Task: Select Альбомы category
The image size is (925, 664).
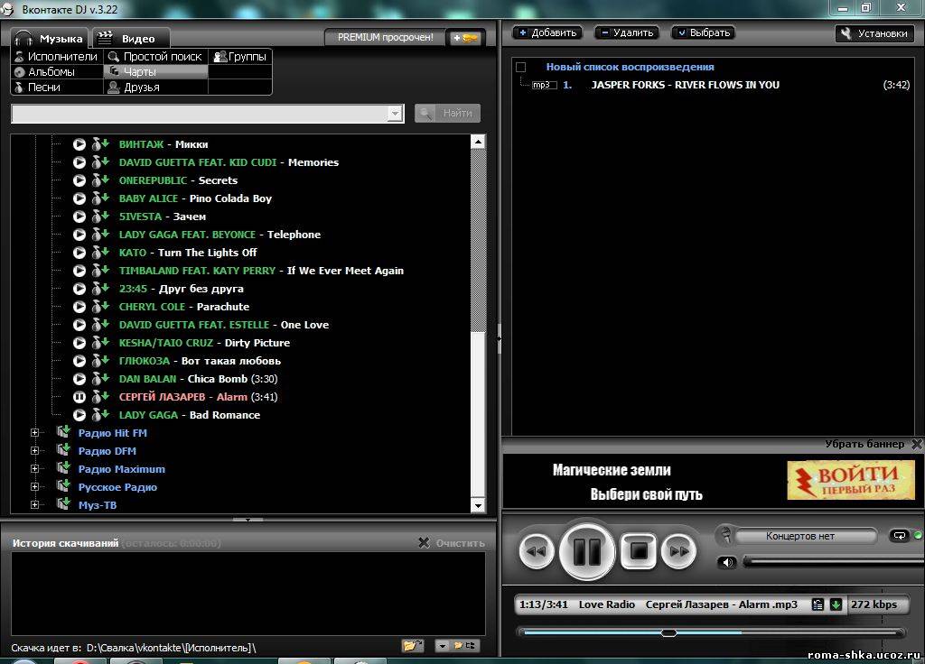Action: click(57, 72)
